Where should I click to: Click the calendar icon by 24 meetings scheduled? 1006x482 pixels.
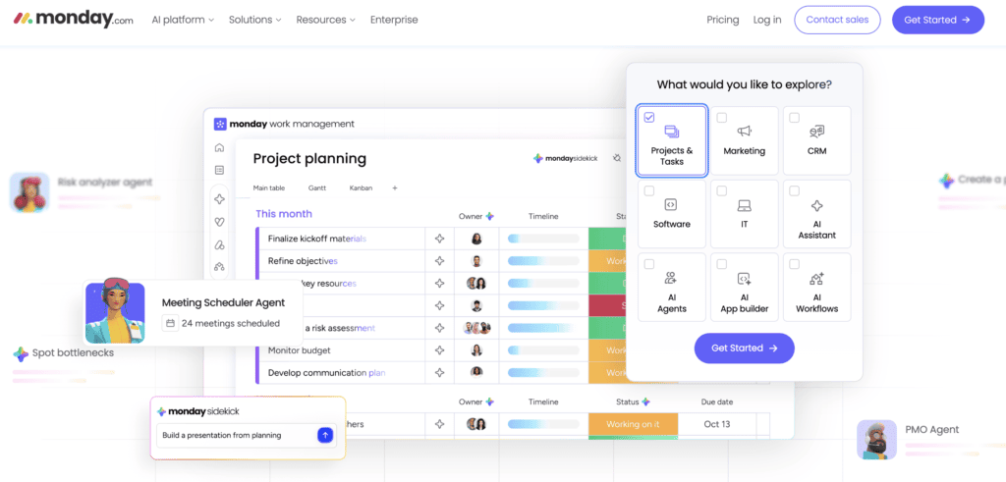pyautogui.click(x=170, y=323)
